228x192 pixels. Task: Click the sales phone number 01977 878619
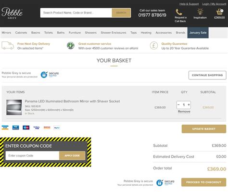[x=152, y=15]
